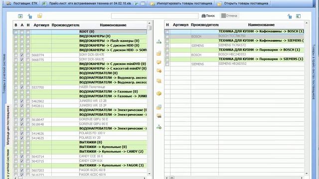Check column Н checkbox for article 5643714
The height and width of the screenshot is (179, 319).
tap(28, 157)
